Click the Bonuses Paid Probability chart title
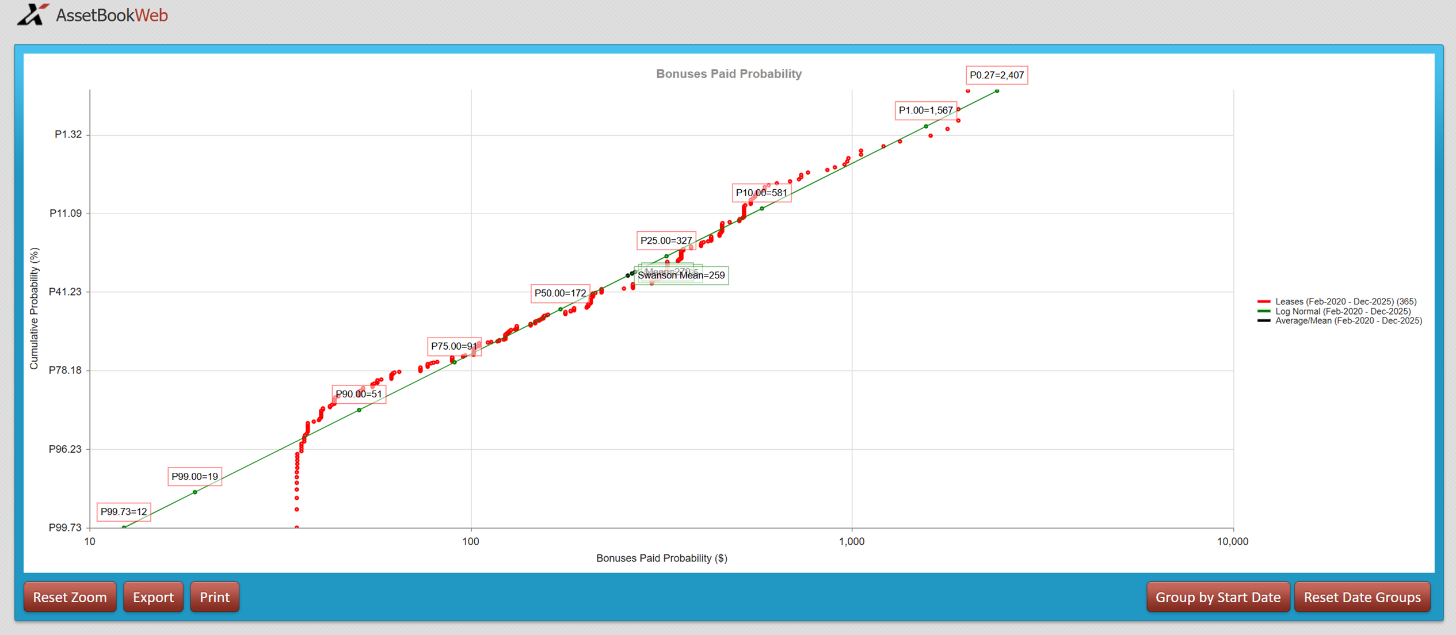 (x=728, y=74)
